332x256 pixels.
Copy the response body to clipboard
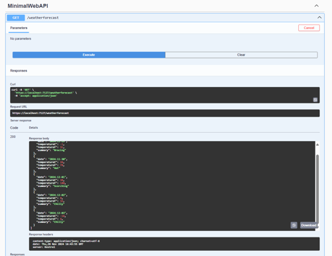(293, 225)
